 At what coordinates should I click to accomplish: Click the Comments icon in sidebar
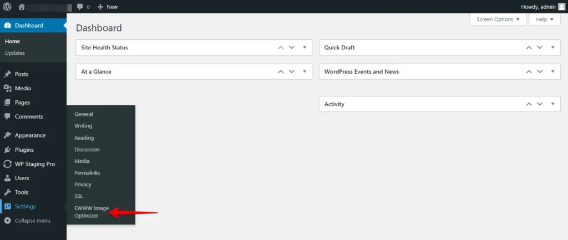pos(7,116)
